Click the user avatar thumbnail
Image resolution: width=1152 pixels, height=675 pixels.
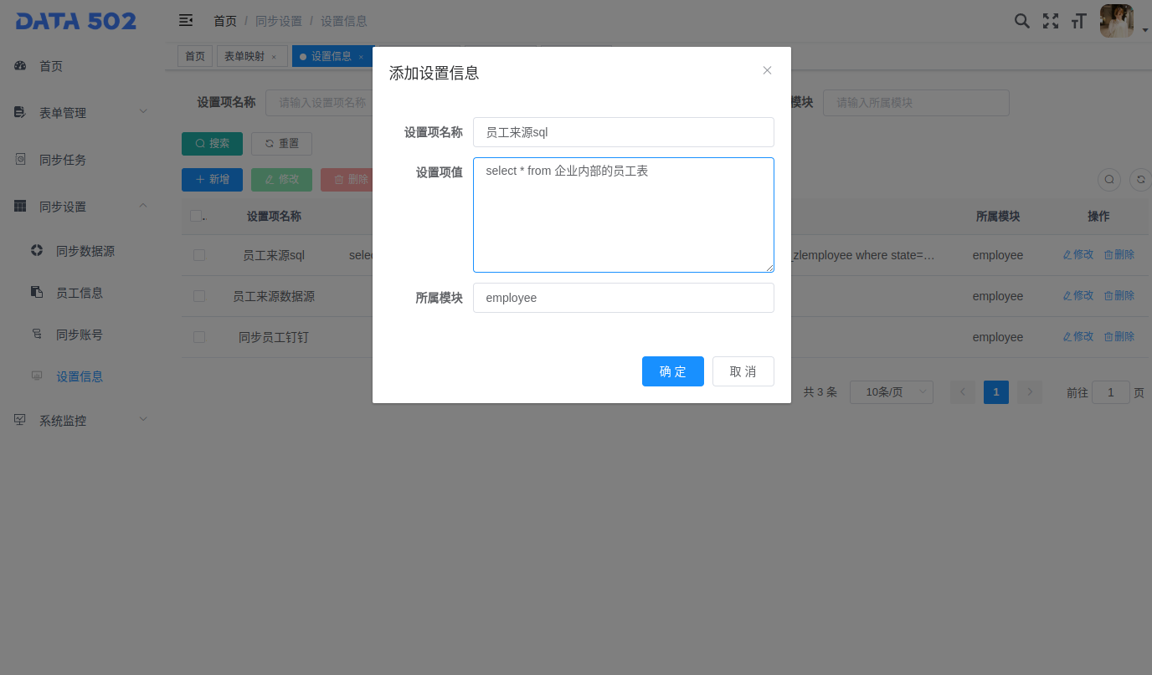click(1116, 21)
